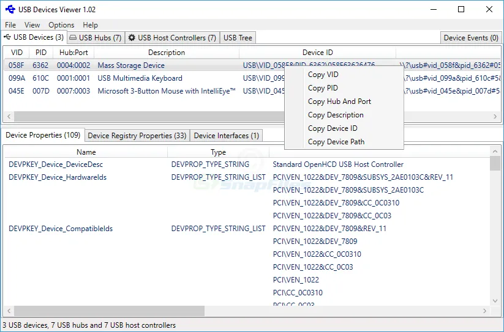Image resolution: width=504 pixels, height=332 pixels.
Task: Sort by the VID column header
Action: (17, 53)
